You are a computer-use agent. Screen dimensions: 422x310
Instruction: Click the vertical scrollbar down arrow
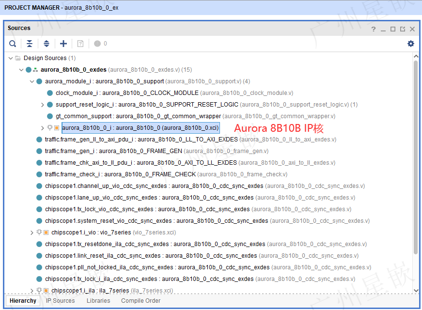tap(416, 290)
